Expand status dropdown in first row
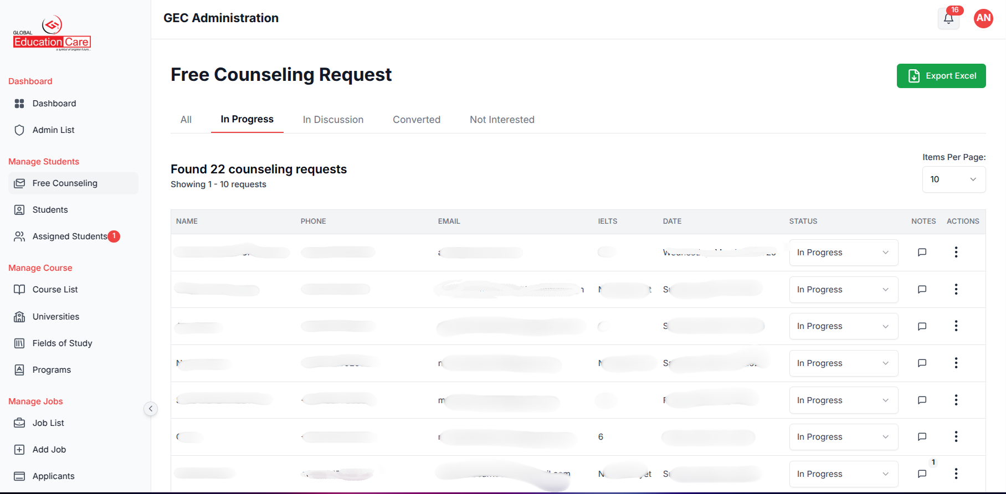 tap(843, 253)
